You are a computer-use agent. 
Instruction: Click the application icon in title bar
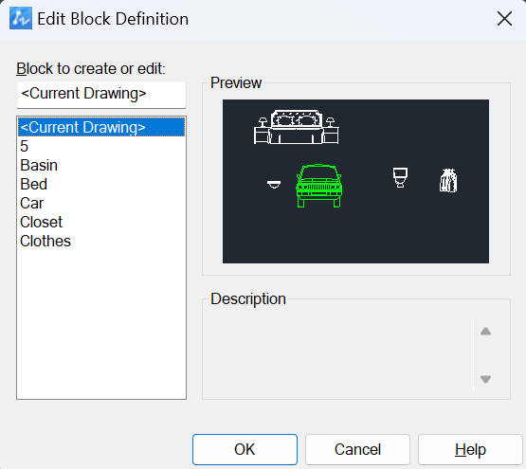click(x=21, y=18)
